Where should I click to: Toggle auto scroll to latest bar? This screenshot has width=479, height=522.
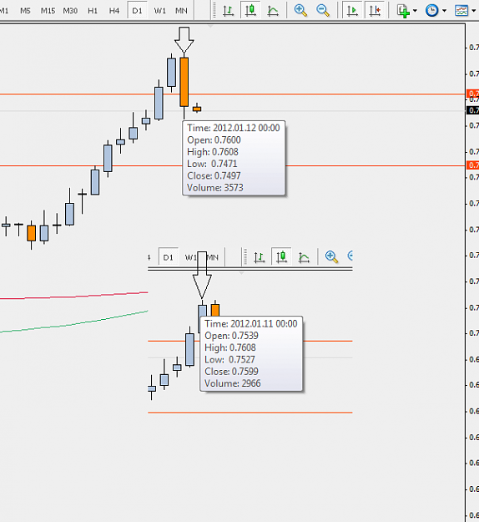(x=352, y=11)
